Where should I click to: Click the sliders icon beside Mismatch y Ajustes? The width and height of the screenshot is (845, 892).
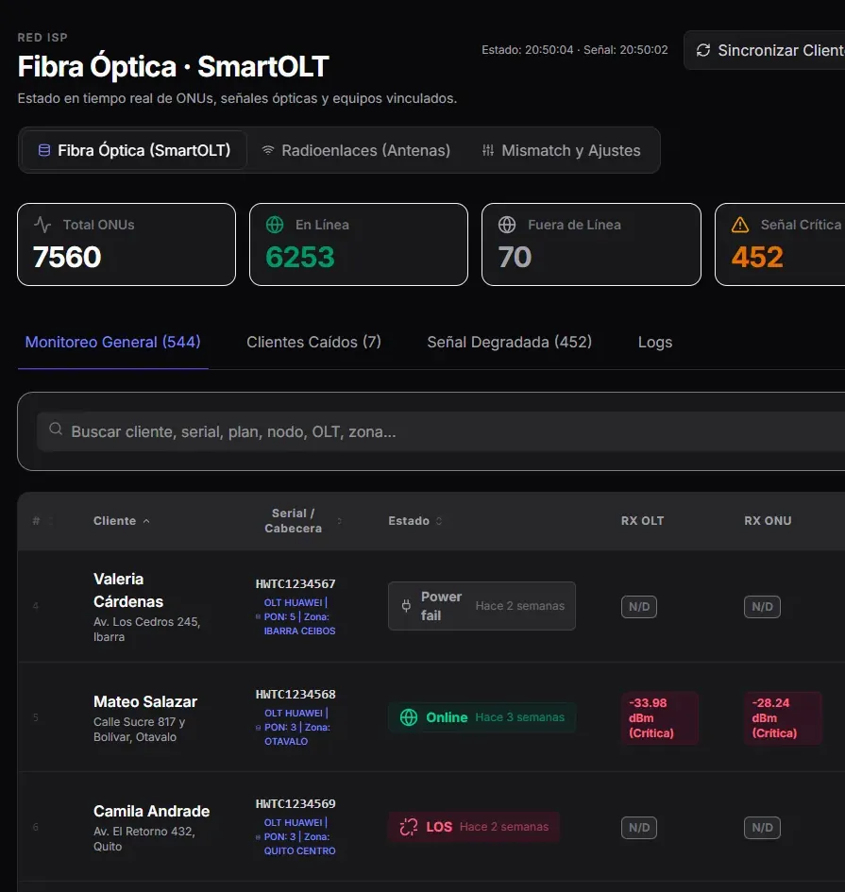pyautogui.click(x=488, y=150)
